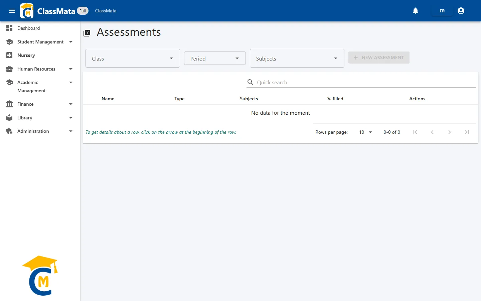The width and height of the screenshot is (481, 301).
Task: Open Nursery in the sidebar
Action: (26, 55)
